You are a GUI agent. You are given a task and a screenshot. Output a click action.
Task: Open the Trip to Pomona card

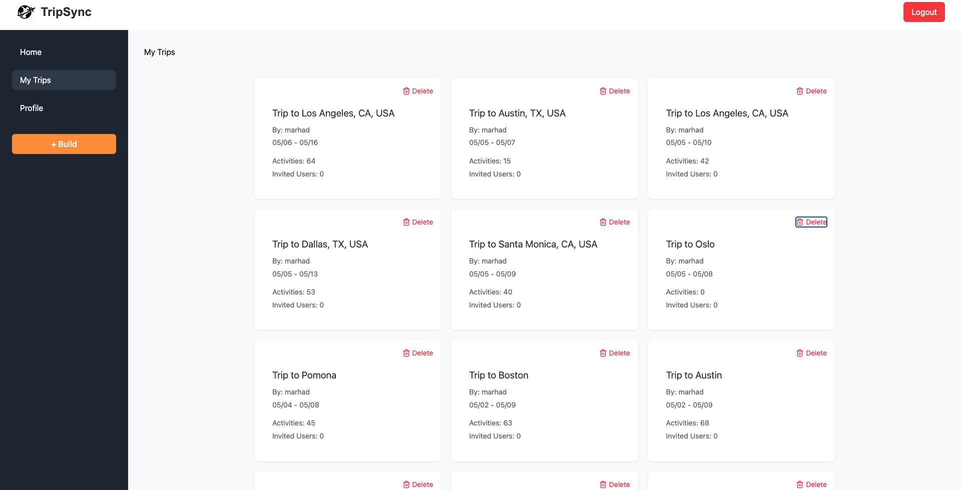304,375
